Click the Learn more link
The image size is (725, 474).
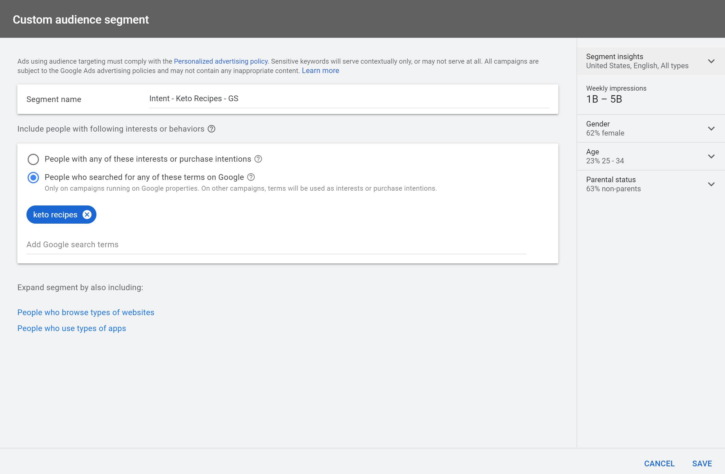pyautogui.click(x=320, y=71)
